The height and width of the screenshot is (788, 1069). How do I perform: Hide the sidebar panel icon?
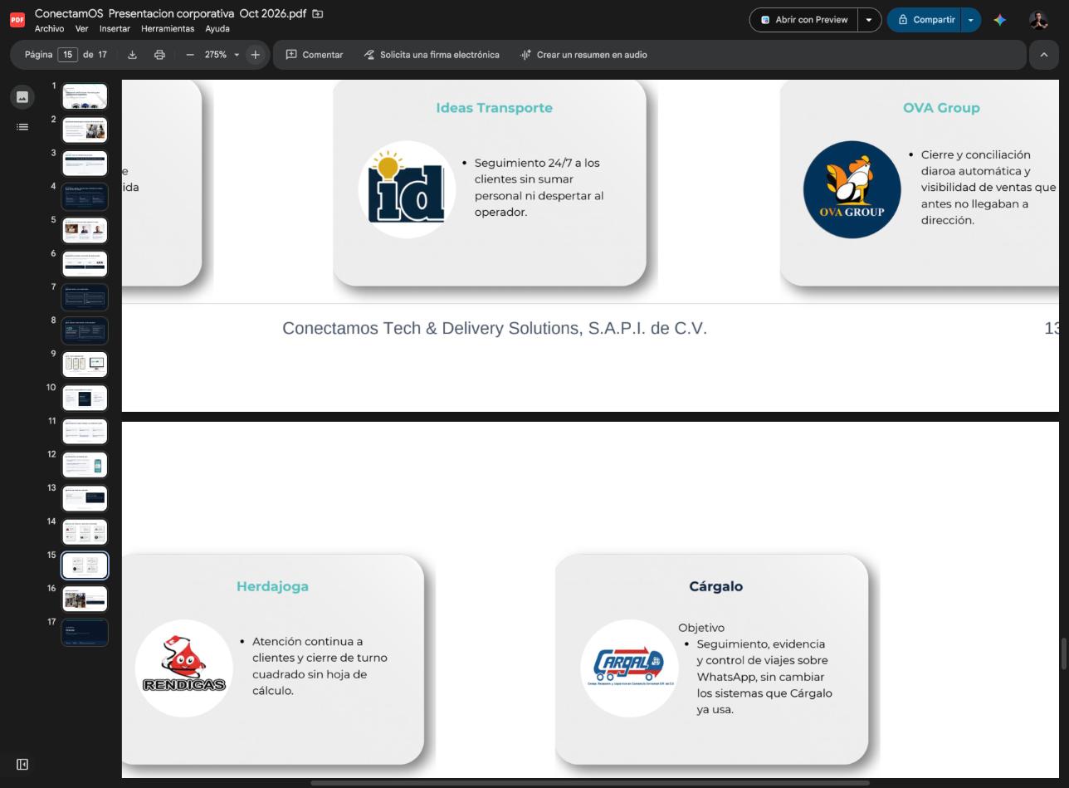[x=22, y=765]
